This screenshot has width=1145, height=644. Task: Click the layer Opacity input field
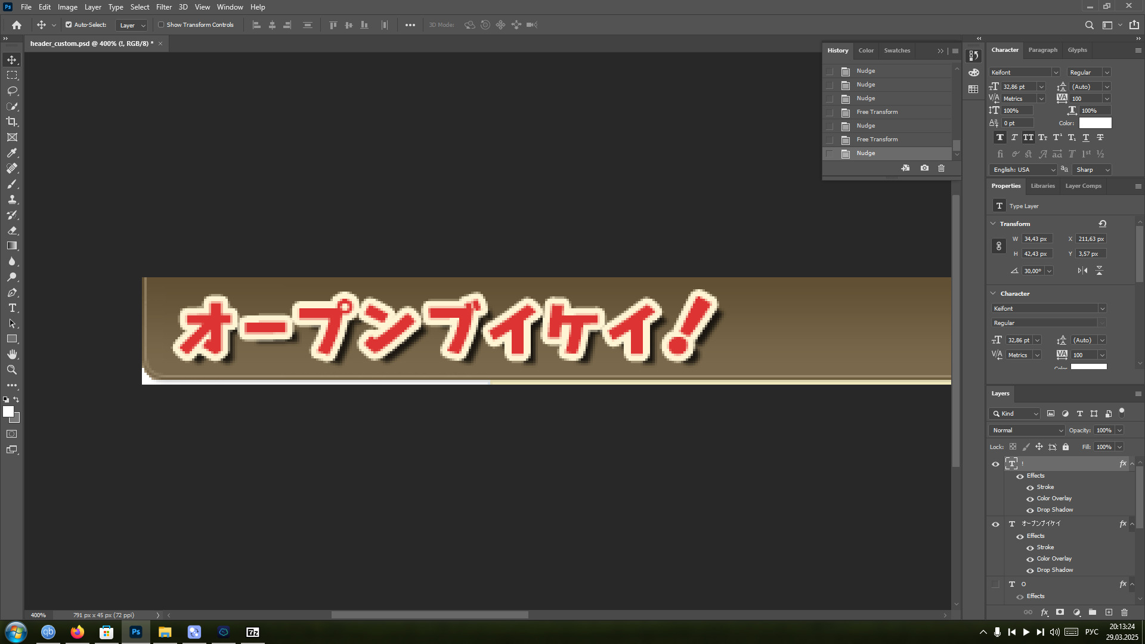(1104, 431)
